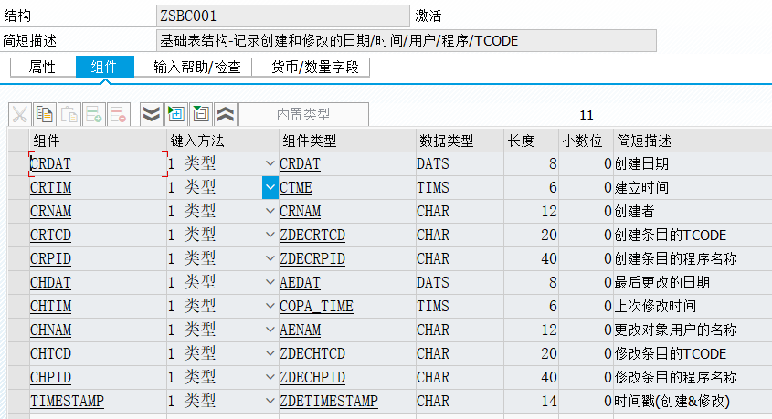
Task: Click the description 上次修改时间
Action: click(655, 306)
